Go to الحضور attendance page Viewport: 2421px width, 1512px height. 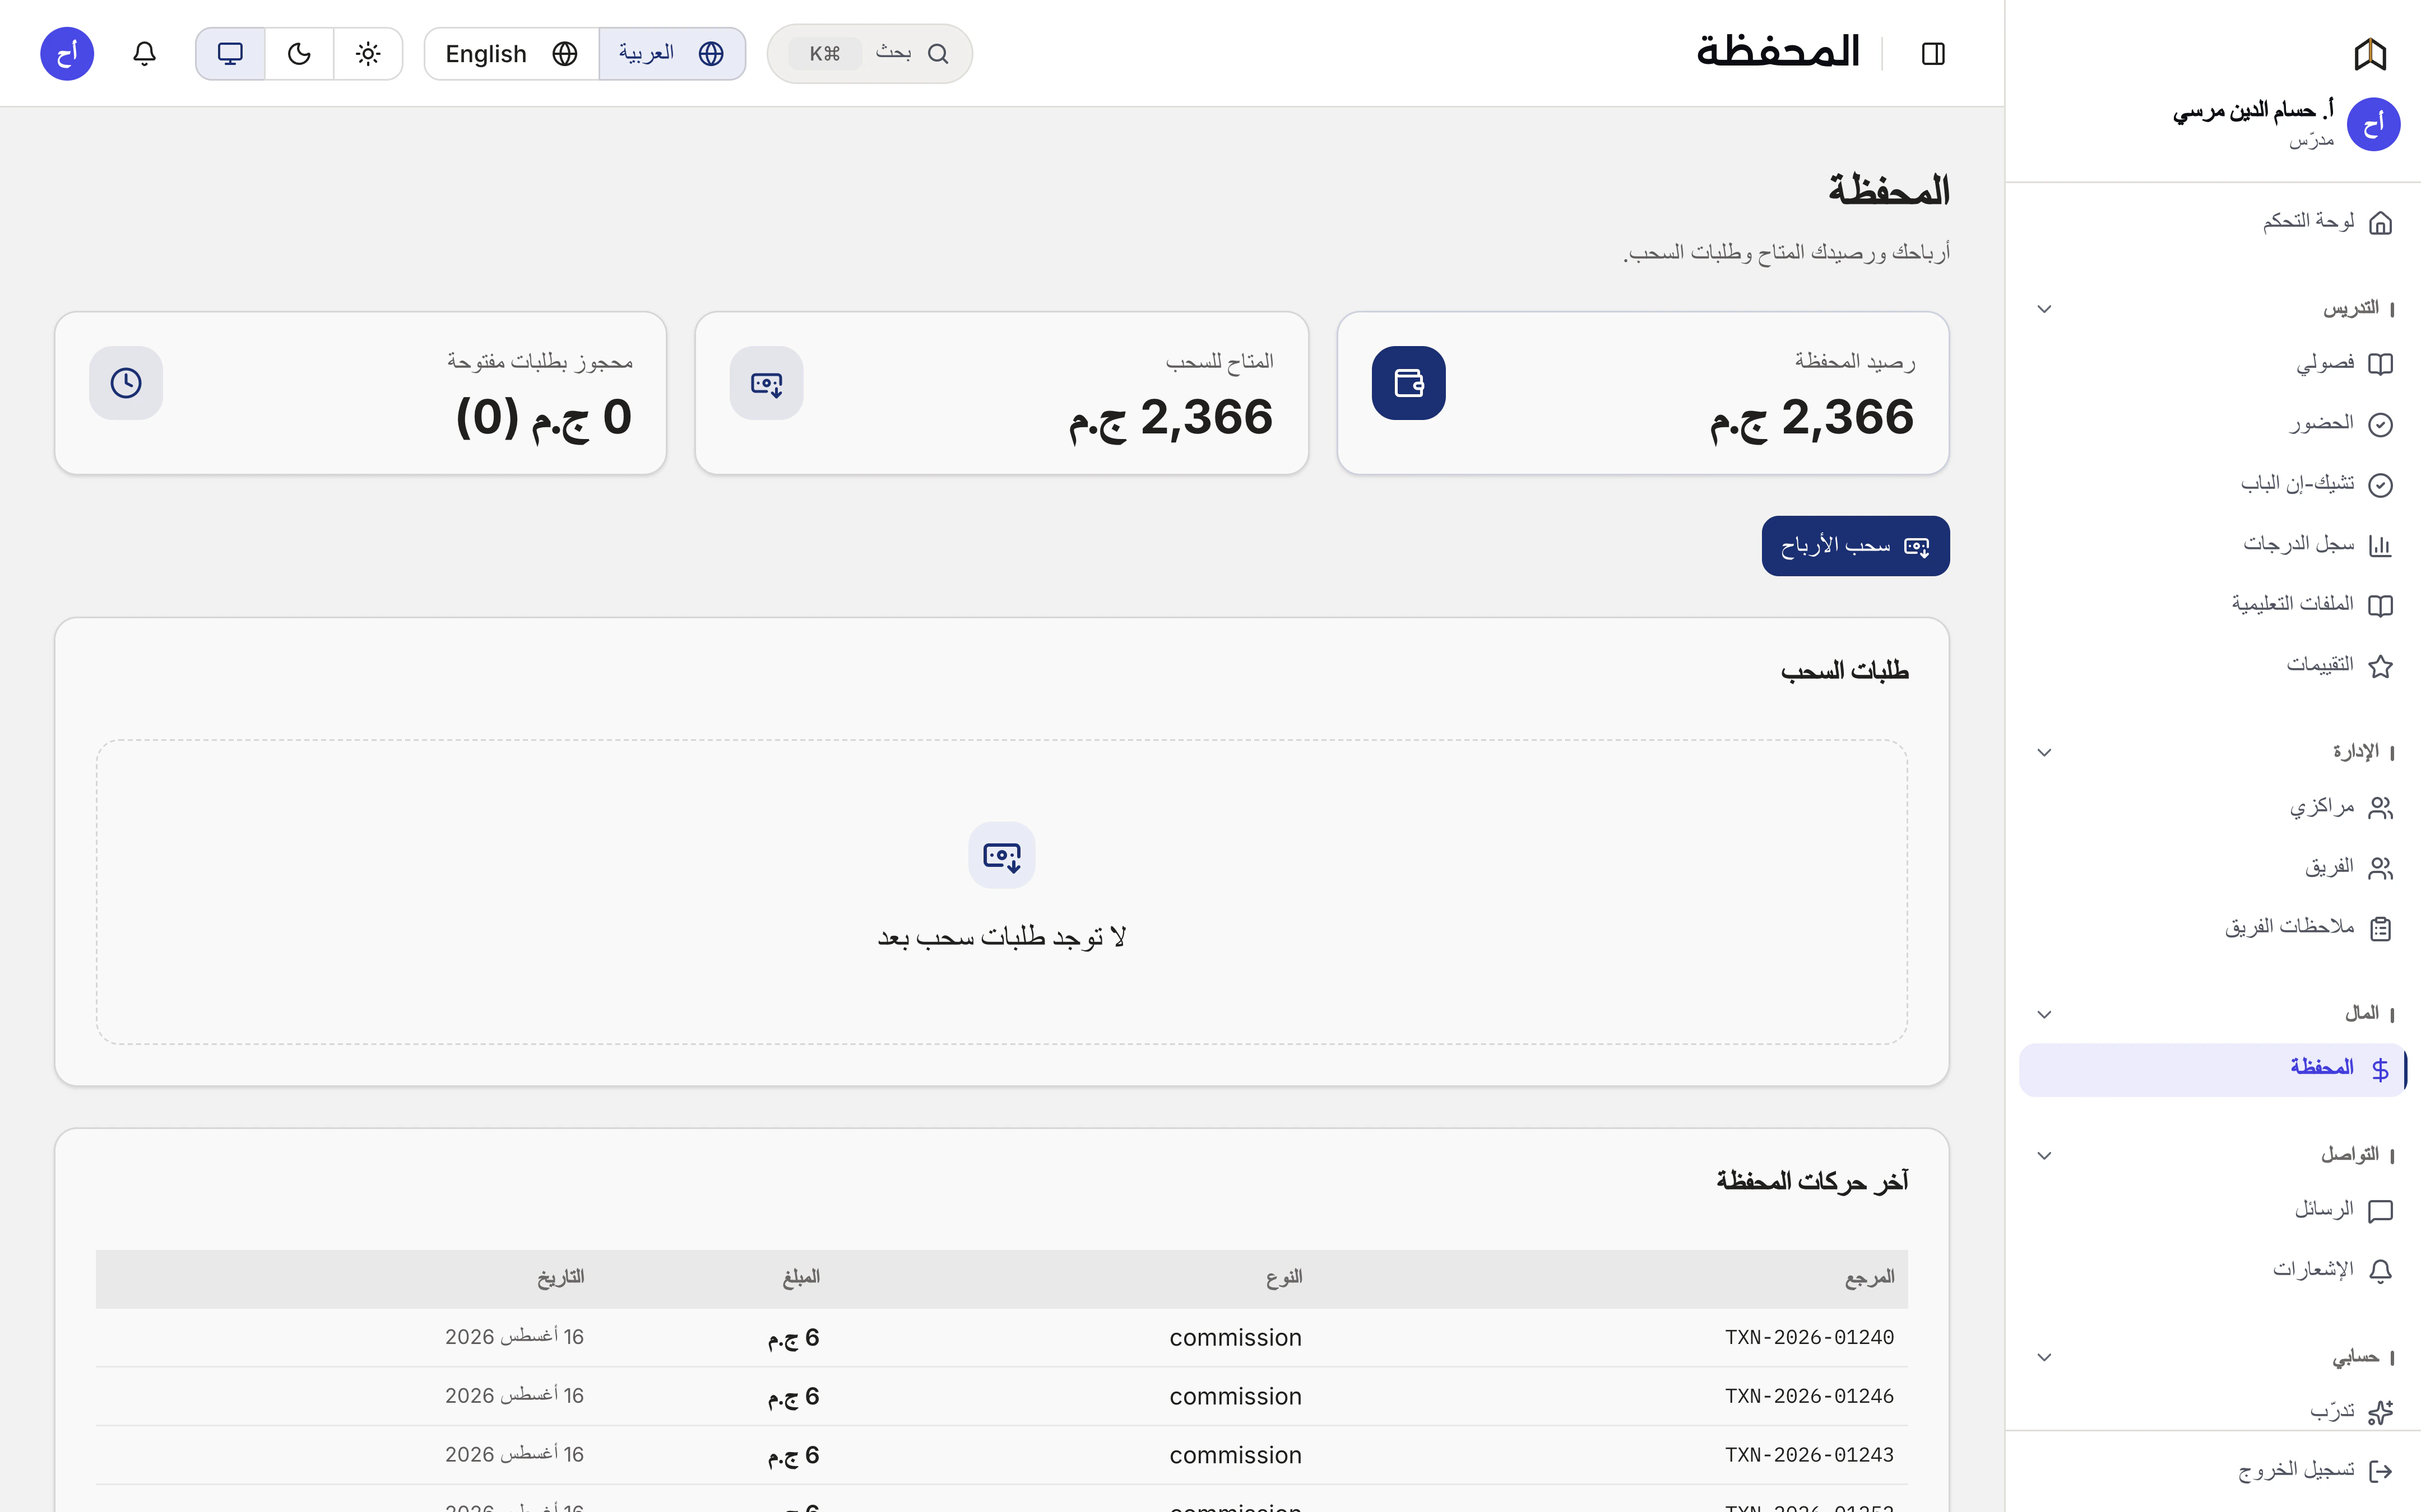2213,424
